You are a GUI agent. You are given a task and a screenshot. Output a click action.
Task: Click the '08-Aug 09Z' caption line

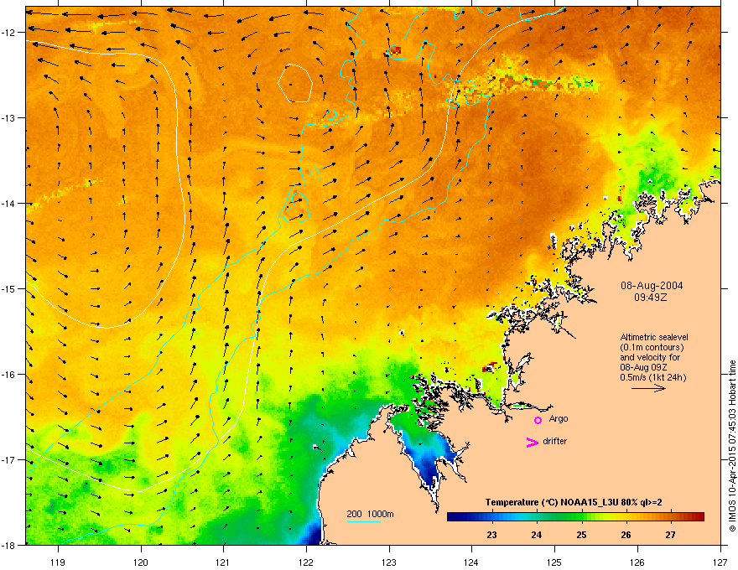click(x=643, y=367)
